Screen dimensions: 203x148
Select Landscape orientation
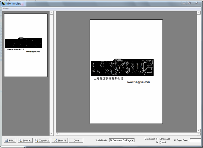pos(157,139)
